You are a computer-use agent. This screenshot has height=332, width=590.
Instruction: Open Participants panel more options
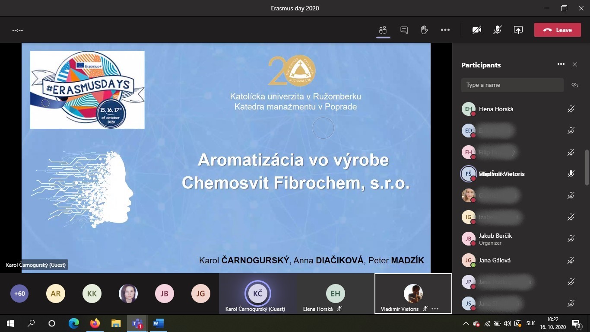point(561,64)
